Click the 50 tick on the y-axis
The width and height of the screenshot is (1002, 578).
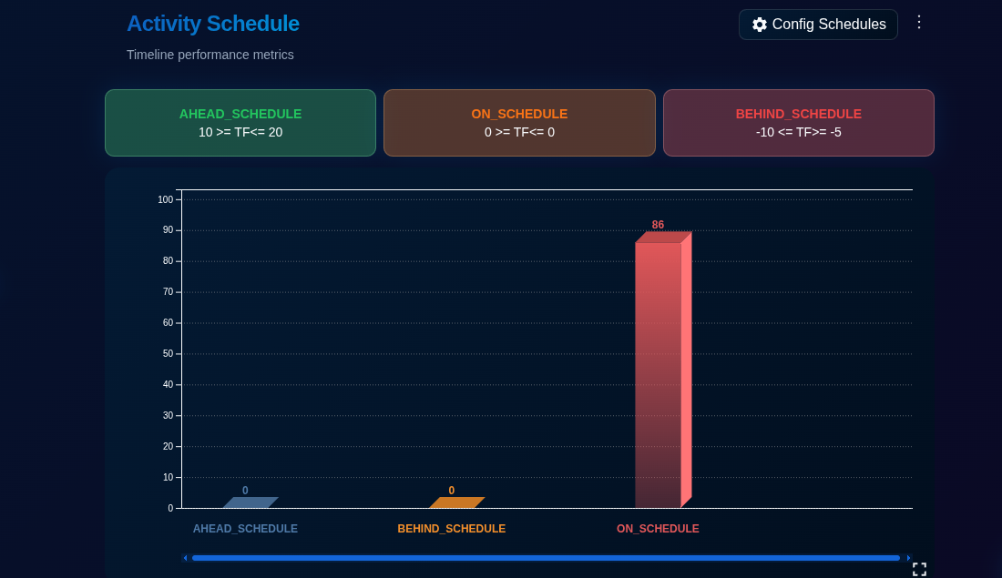pyautogui.click(x=168, y=354)
